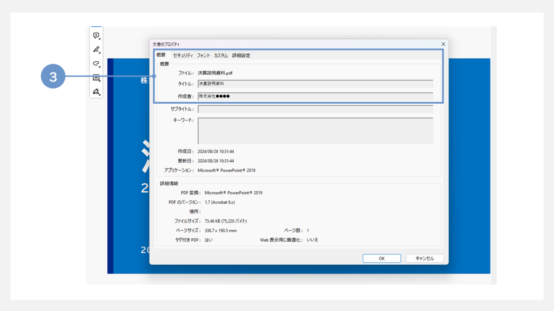This screenshot has width=554, height=311.
Task: Click the キャンセル button
Action: (425, 258)
